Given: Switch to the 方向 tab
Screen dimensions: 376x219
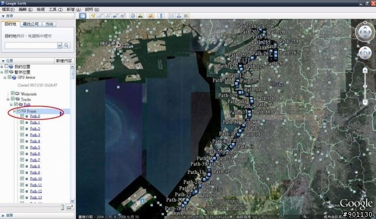Looking at the screenshot, I should pos(49,24).
